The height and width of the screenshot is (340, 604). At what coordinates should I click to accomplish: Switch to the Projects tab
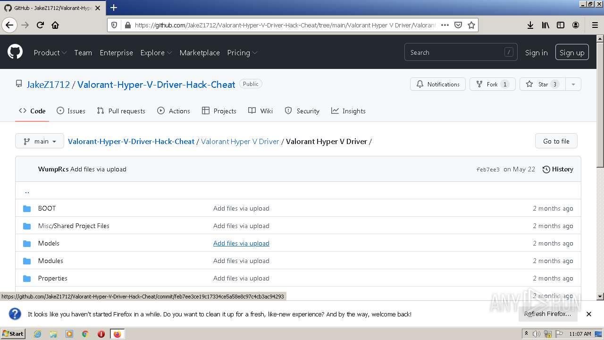[219, 111]
